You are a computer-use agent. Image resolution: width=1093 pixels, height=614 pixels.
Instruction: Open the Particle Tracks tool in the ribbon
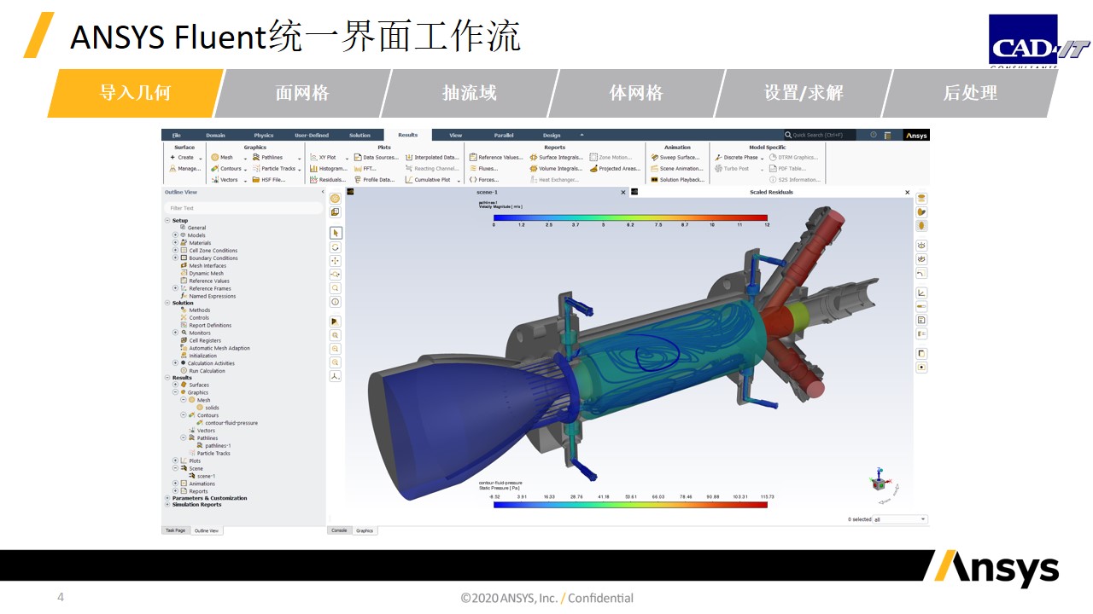pyautogui.click(x=274, y=169)
